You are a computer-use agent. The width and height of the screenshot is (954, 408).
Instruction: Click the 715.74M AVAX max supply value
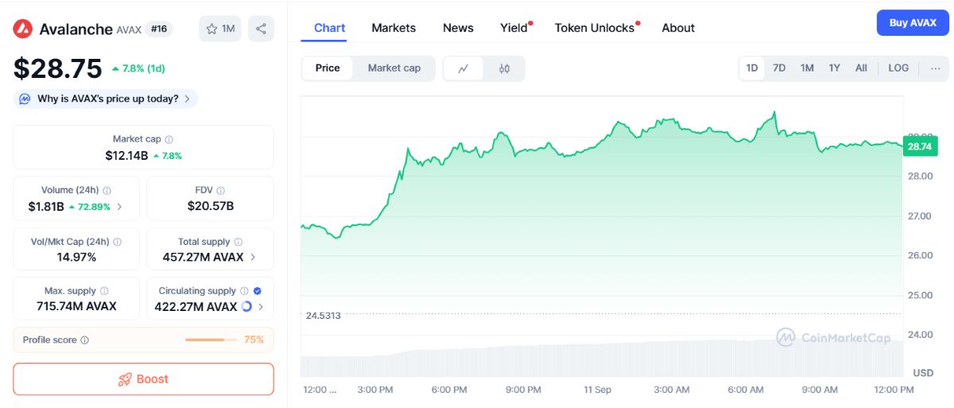[76, 306]
